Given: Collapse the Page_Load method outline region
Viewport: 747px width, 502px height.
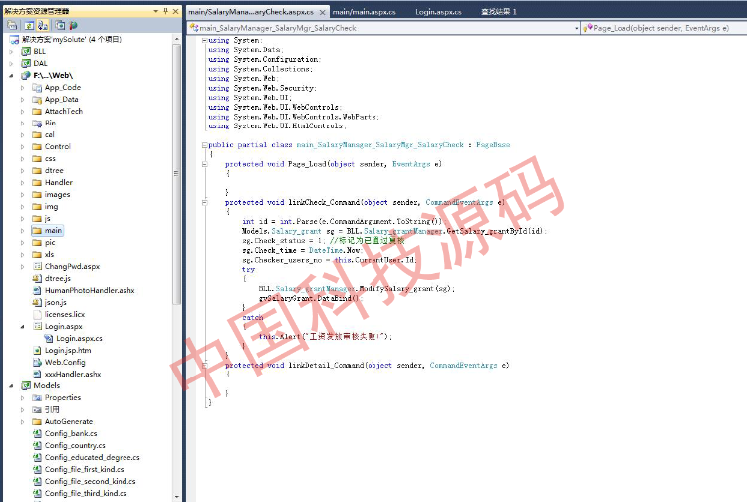Looking at the screenshot, I should pos(204,164).
